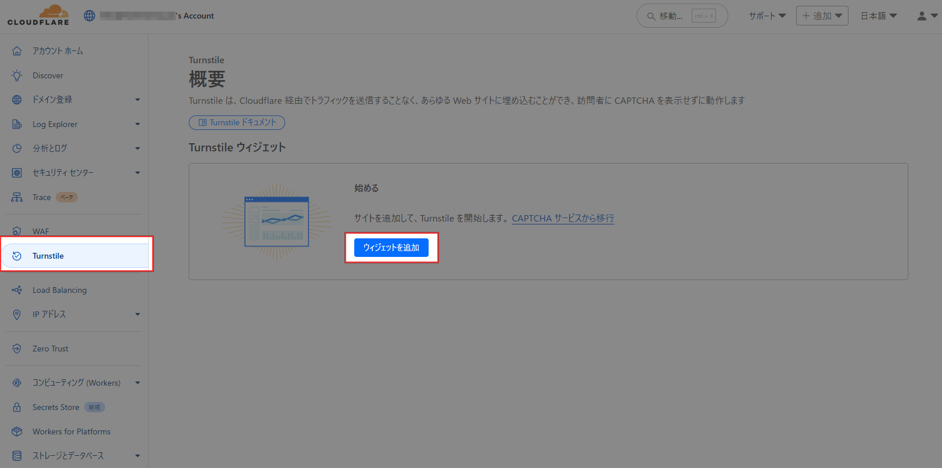The width and height of the screenshot is (942, 468).
Task: Open Workers for Platforms in sidebar
Action: [x=73, y=431]
